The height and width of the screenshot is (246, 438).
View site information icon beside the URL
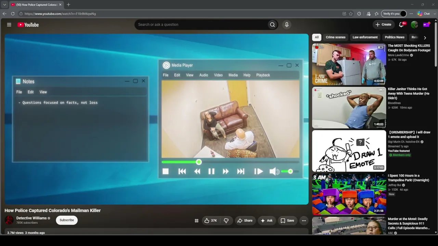(x=21, y=14)
